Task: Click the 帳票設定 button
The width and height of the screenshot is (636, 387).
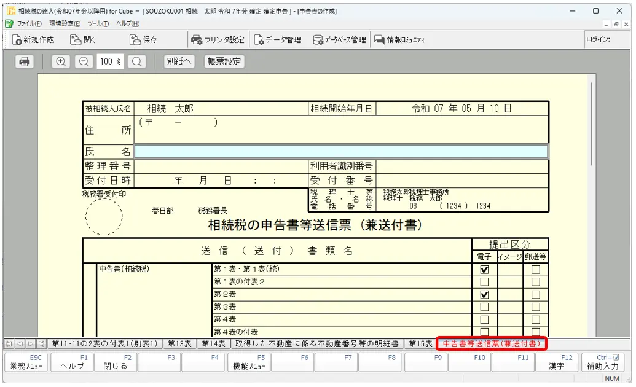Action: 224,61
